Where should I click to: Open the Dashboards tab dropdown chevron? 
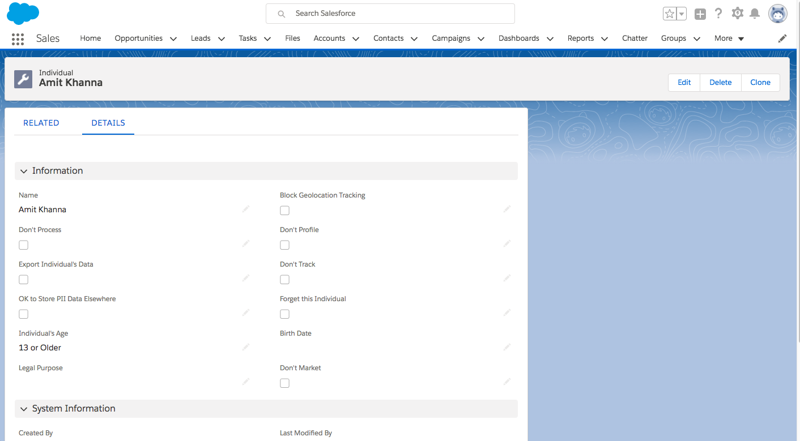click(x=550, y=39)
